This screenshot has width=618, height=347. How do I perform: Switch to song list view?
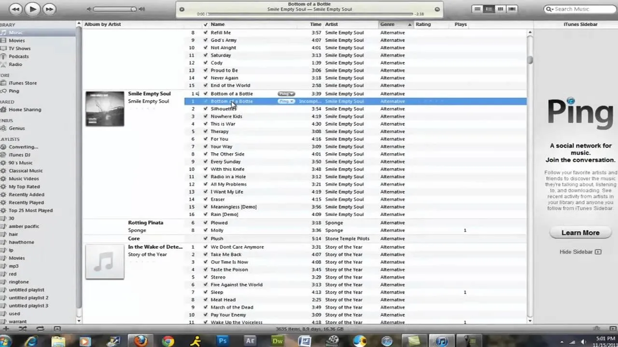477,9
